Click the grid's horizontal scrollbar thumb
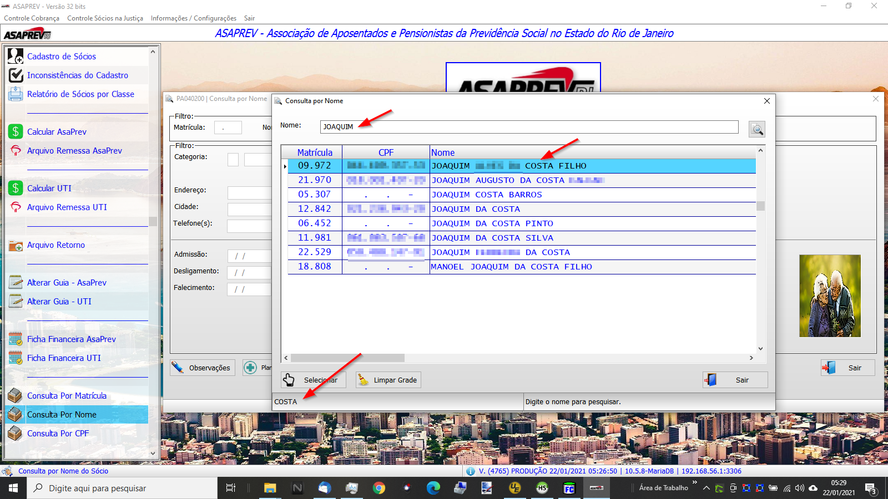Screen dimensions: 888x499 pyautogui.click(x=347, y=358)
